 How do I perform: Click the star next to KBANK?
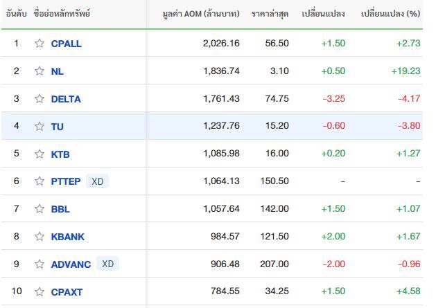(40, 237)
